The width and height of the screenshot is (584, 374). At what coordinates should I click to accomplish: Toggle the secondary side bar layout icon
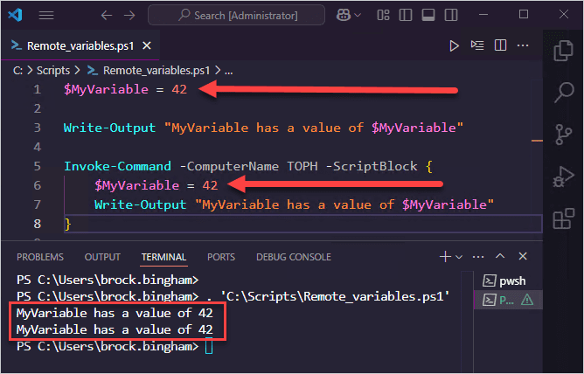tap(451, 15)
